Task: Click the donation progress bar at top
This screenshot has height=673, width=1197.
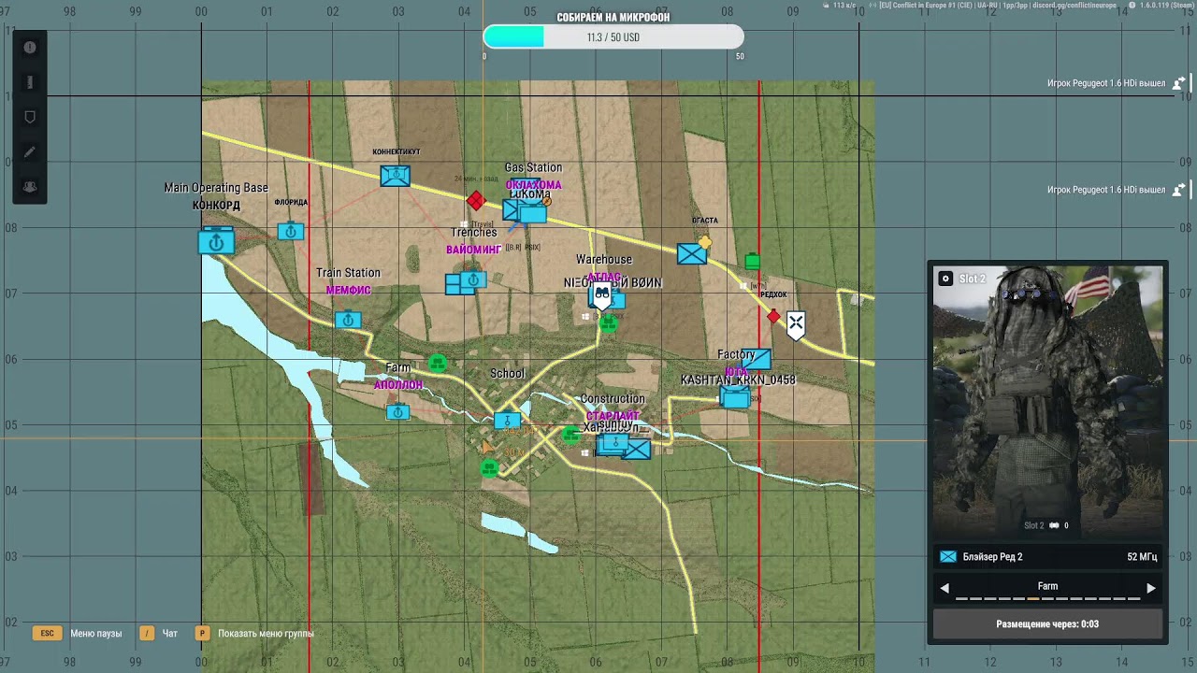Action: point(613,37)
